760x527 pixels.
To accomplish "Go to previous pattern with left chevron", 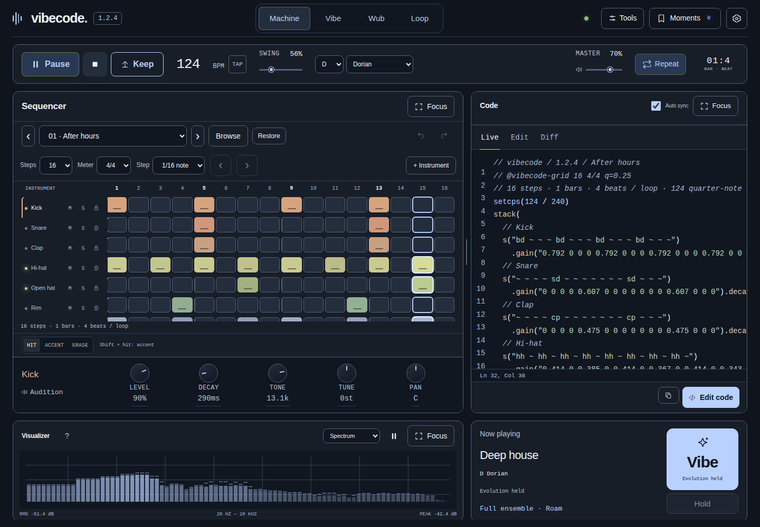I will [x=28, y=136].
